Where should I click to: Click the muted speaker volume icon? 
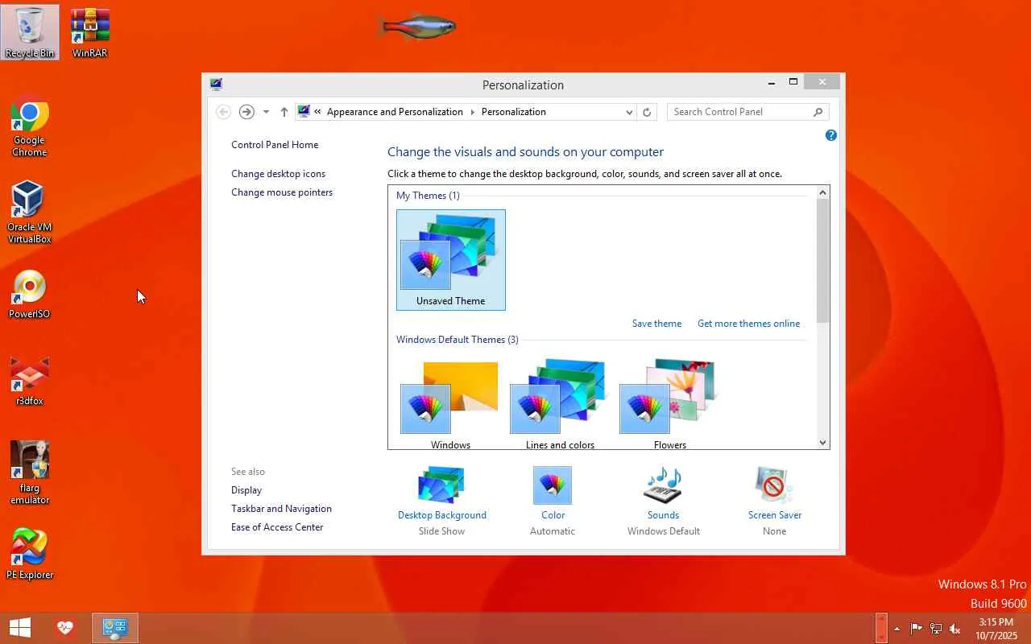pos(955,629)
